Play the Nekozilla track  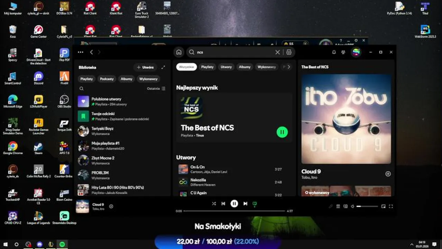click(x=234, y=182)
